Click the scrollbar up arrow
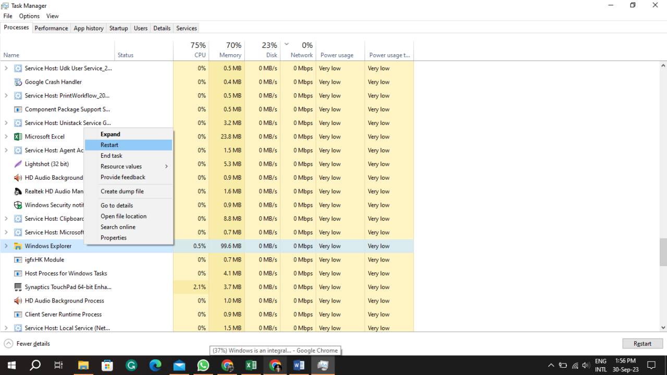 click(x=663, y=65)
